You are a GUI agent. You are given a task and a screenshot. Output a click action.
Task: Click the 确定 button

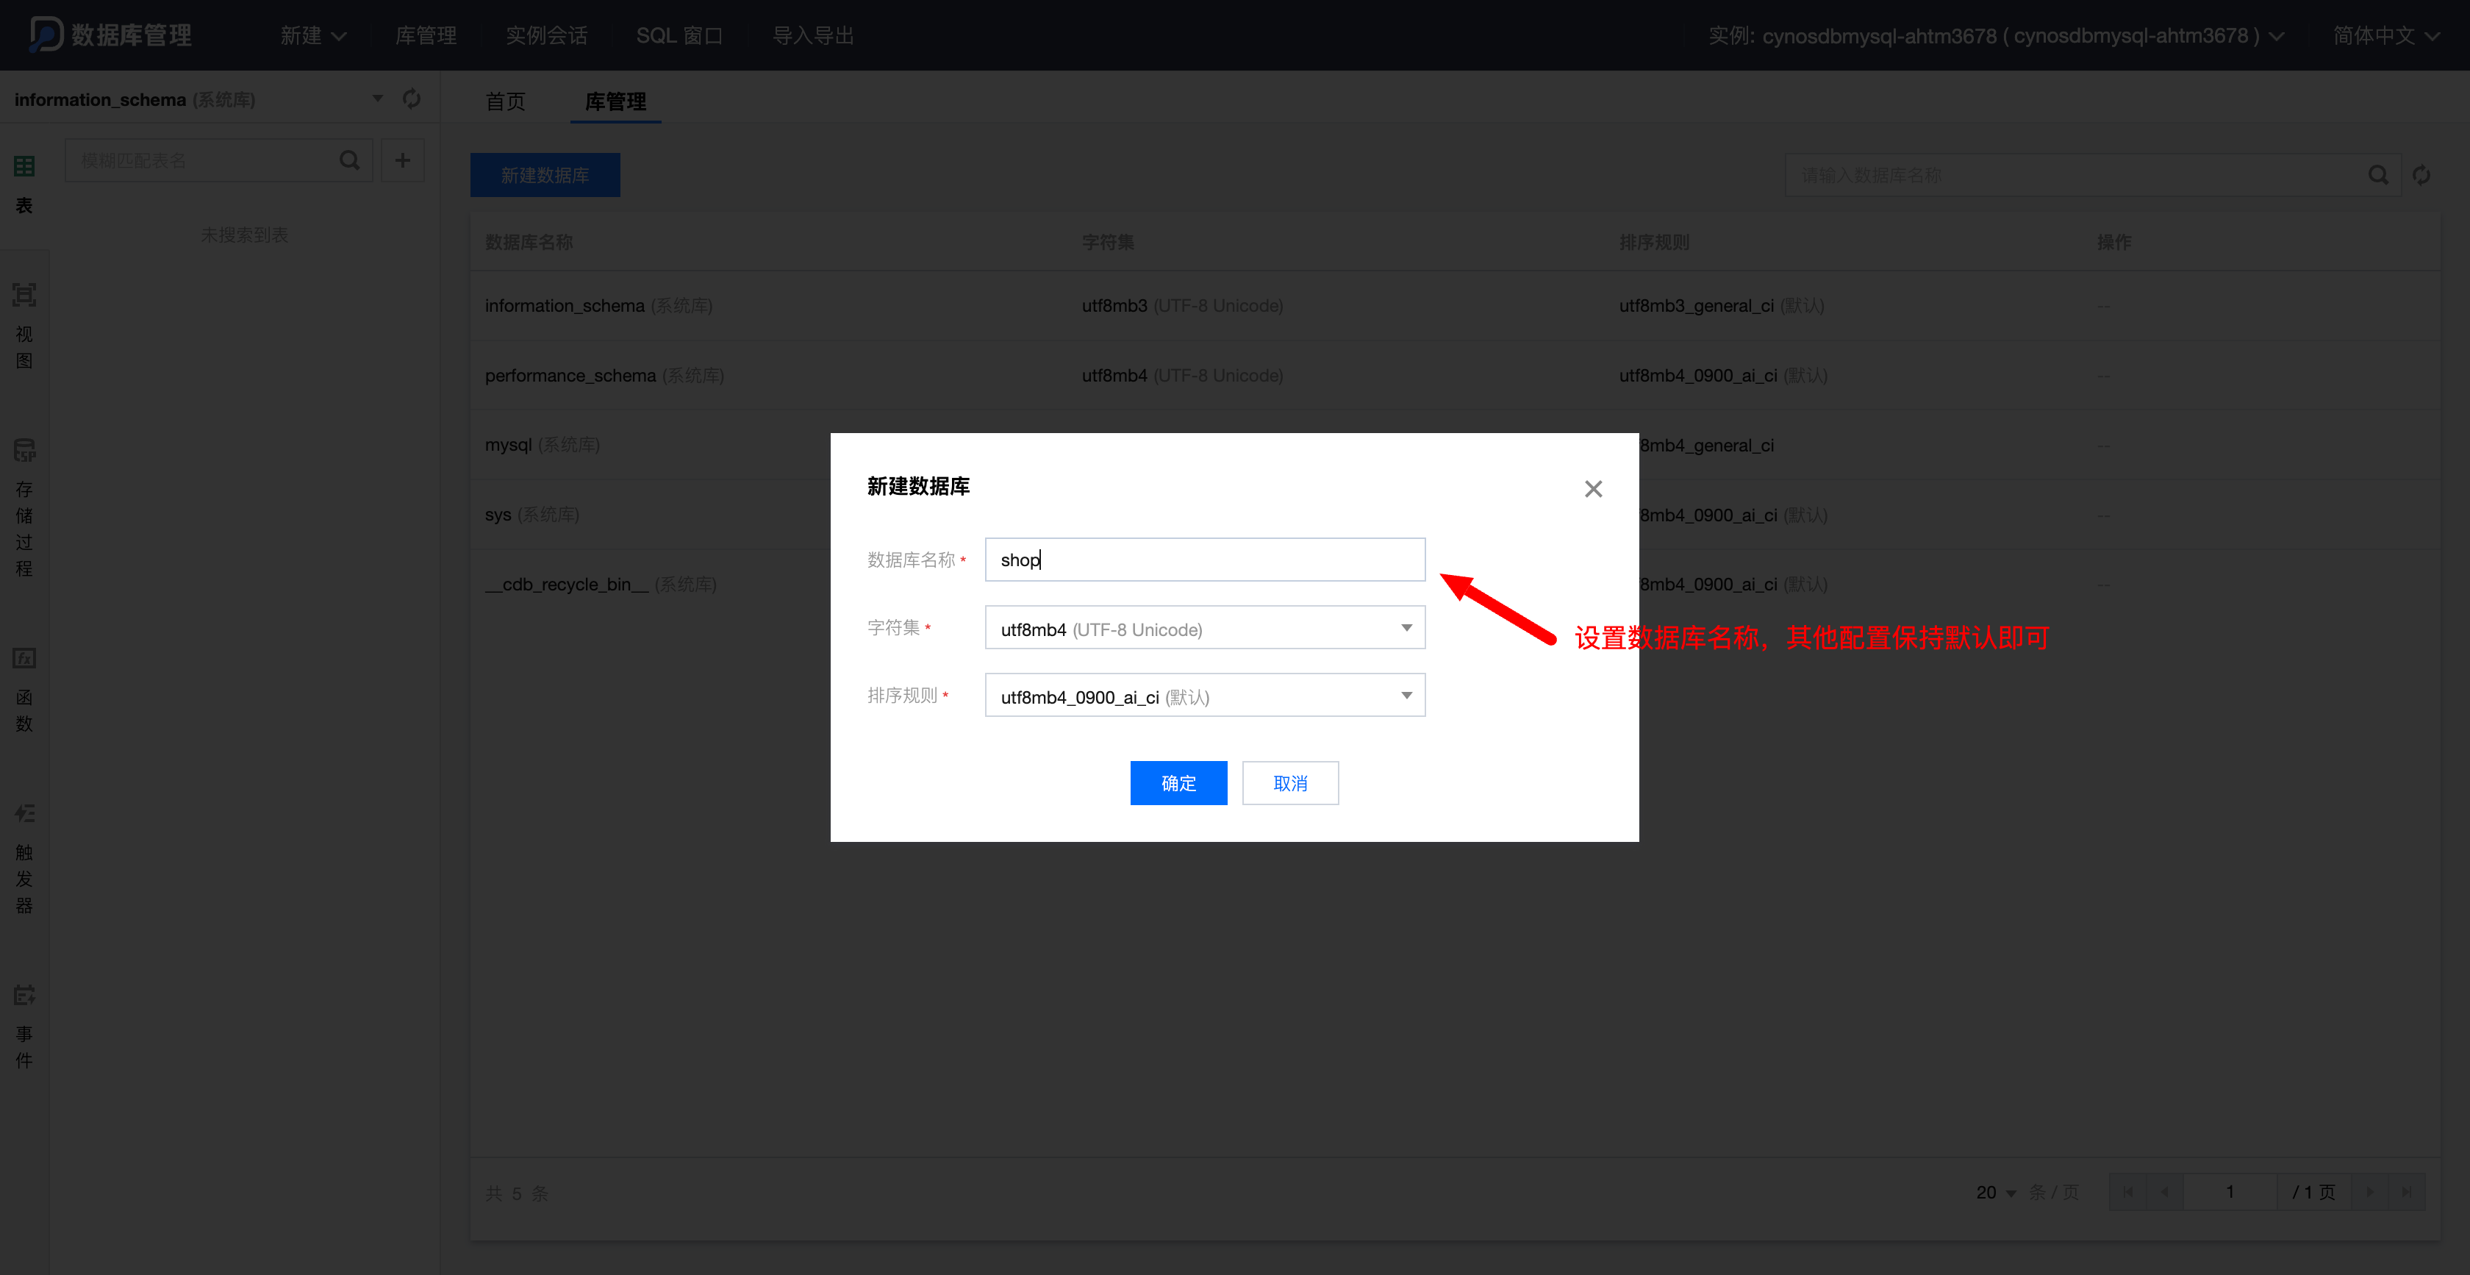[x=1178, y=783]
